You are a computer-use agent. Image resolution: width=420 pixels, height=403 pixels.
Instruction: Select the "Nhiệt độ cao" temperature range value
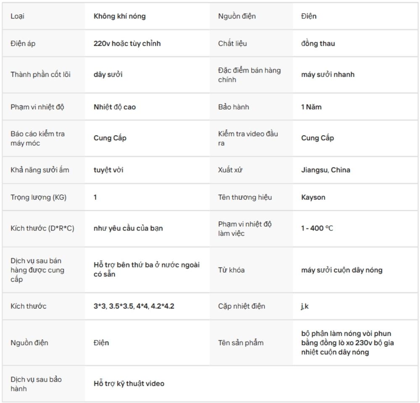click(115, 107)
